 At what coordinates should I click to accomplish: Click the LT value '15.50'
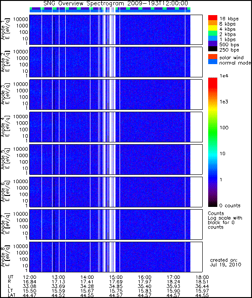click(29, 291)
